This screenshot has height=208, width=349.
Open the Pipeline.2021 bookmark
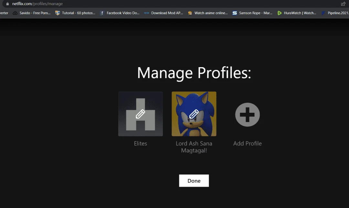click(x=335, y=13)
